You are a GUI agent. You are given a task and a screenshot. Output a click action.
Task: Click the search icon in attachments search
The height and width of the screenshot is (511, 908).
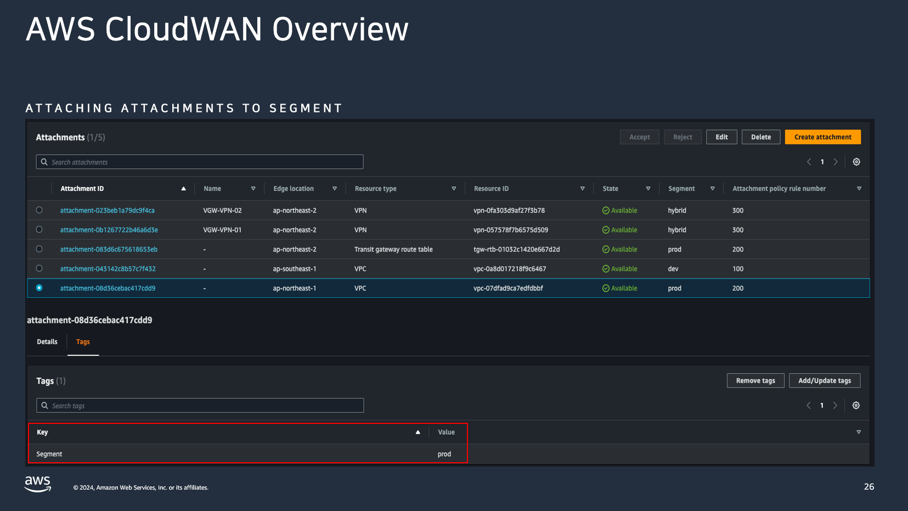pos(44,162)
